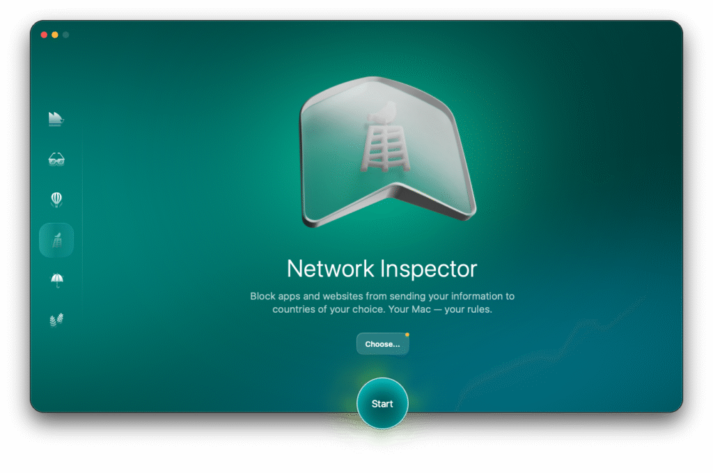713x473 pixels.
Task: Click the "Block apps and websites" description line
Action: (382, 296)
